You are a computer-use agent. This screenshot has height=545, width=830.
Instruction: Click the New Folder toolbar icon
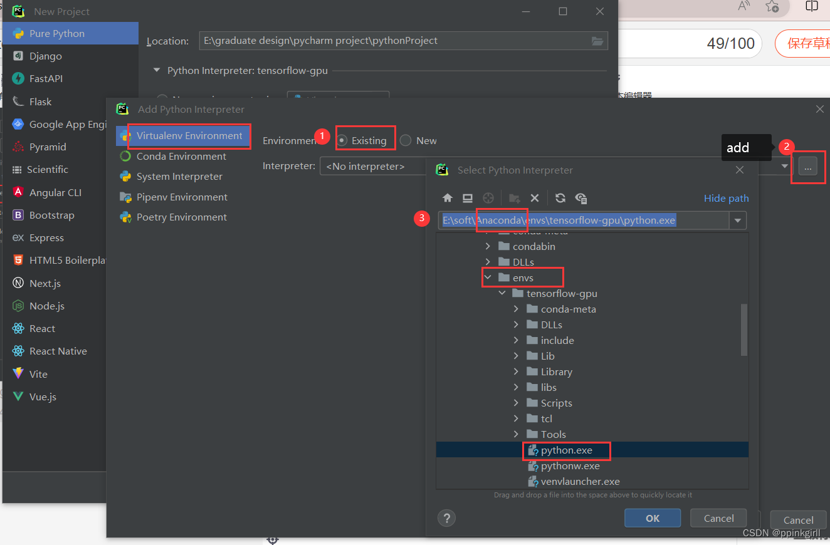pyautogui.click(x=515, y=198)
